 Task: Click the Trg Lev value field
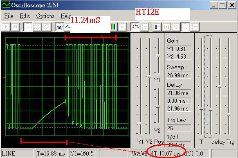pyautogui.click(x=179, y=128)
